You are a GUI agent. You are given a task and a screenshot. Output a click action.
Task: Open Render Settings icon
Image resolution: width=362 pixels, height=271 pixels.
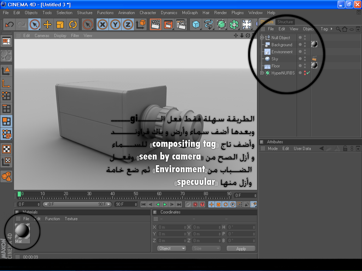181,24
